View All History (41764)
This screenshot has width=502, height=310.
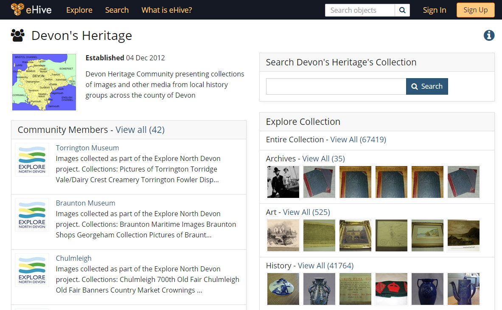tap(325, 265)
